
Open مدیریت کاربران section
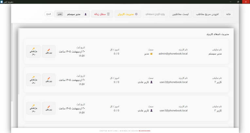pos(128,14)
